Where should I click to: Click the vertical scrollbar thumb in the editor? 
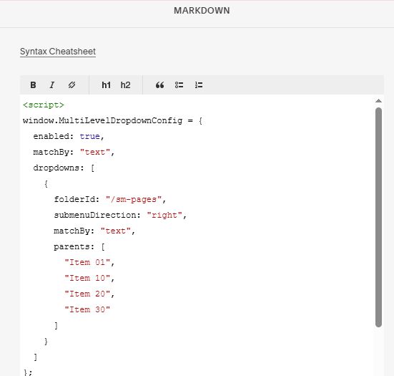click(378, 217)
